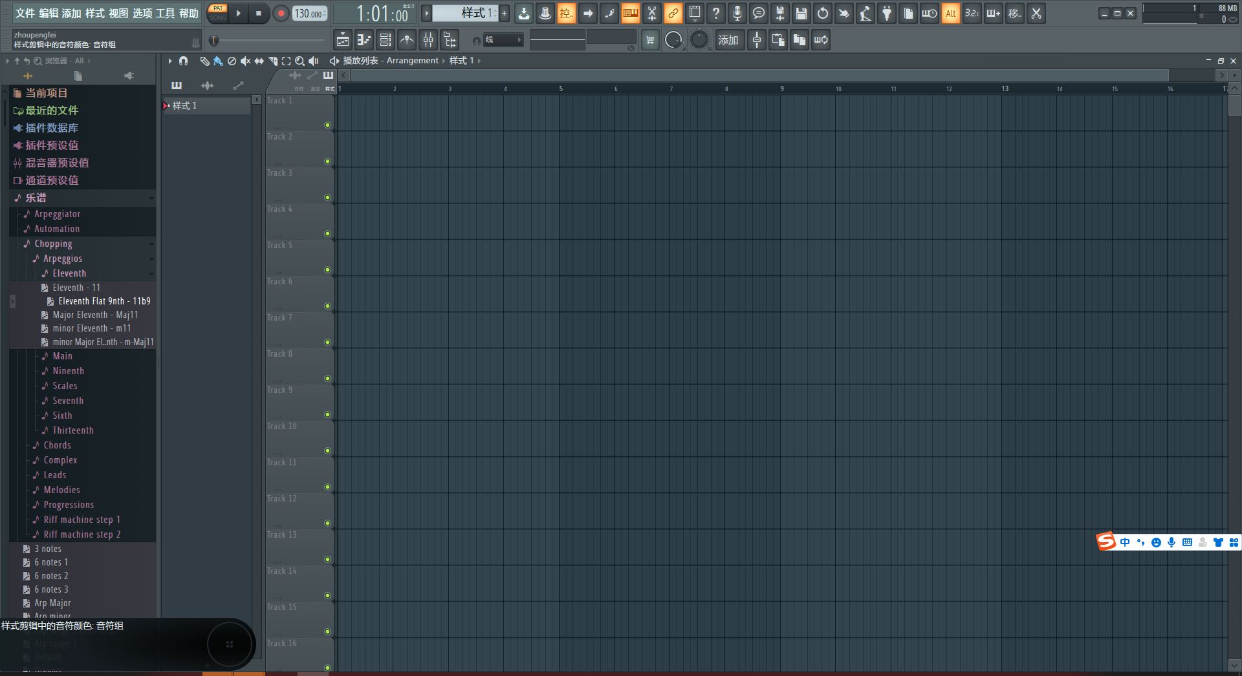Click the microphone recording icon
The width and height of the screenshot is (1242, 676).
pyautogui.click(x=737, y=13)
